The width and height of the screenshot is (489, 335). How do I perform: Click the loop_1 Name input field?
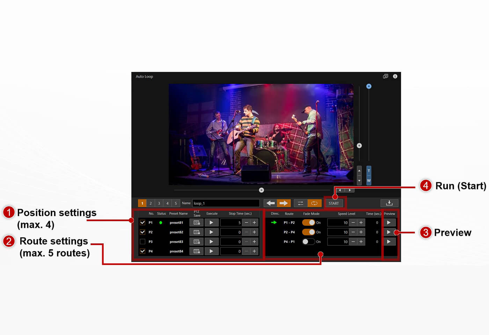pos(226,203)
